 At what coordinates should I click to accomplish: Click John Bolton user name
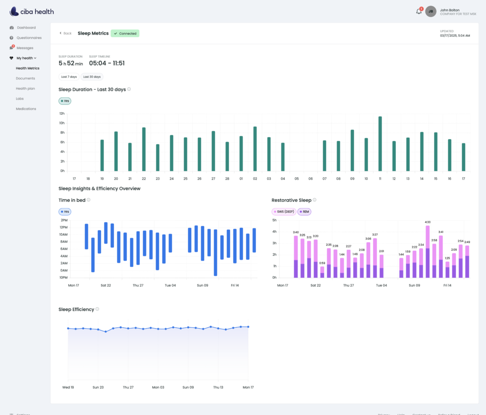pyautogui.click(x=449, y=10)
